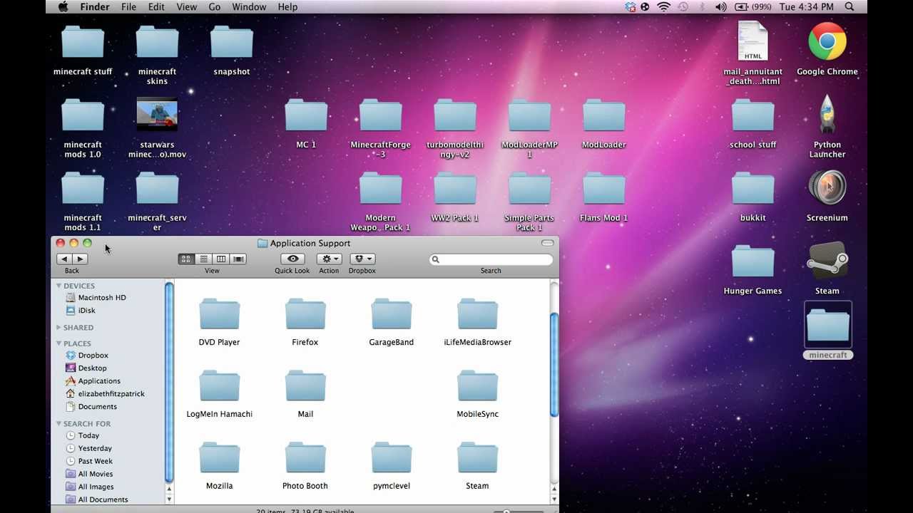The width and height of the screenshot is (913, 513).
Task: Open elizabethfitzpatrick home folder in sidebar
Action: (x=105, y=393)
